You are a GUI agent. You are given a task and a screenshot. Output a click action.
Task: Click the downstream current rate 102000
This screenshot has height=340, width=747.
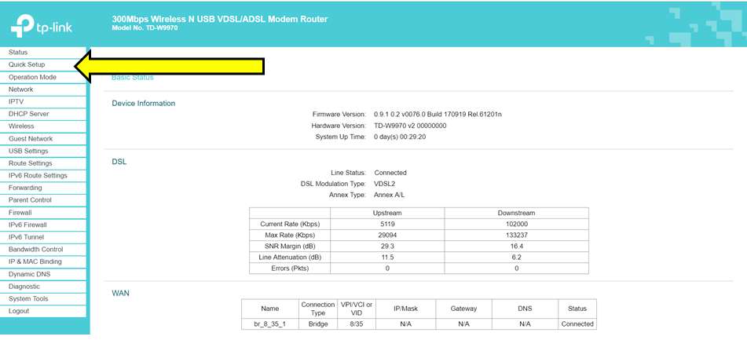[516, 224]
